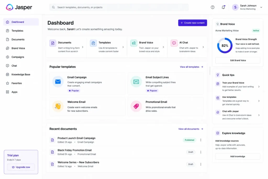Viewport: 268px width, 179px height.
Task: Go to Dashboard in the sidebar
Action: (x=21, y=22)
